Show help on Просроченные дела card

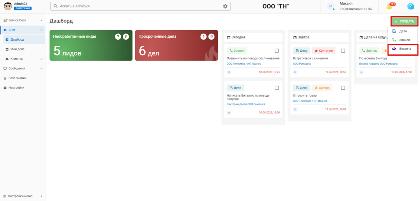pyautogui.click(x=203, y=37)
